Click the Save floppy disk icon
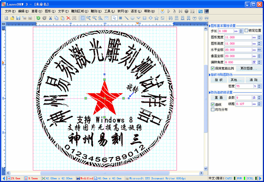264x182 pixels. (18, 18)
